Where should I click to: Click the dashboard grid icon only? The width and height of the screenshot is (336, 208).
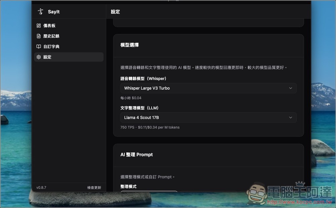click(39, 25)
